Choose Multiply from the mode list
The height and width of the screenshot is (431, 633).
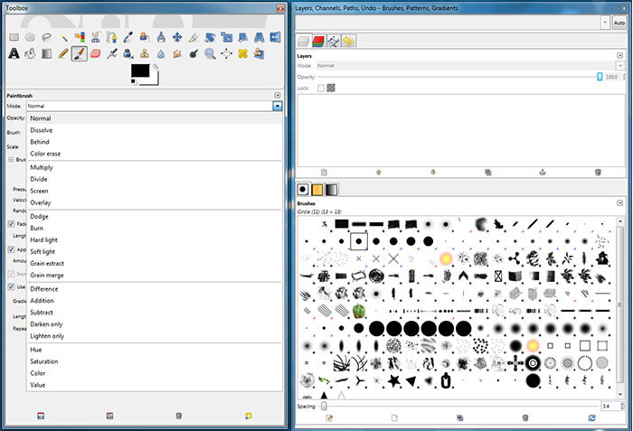pos(155,167)
